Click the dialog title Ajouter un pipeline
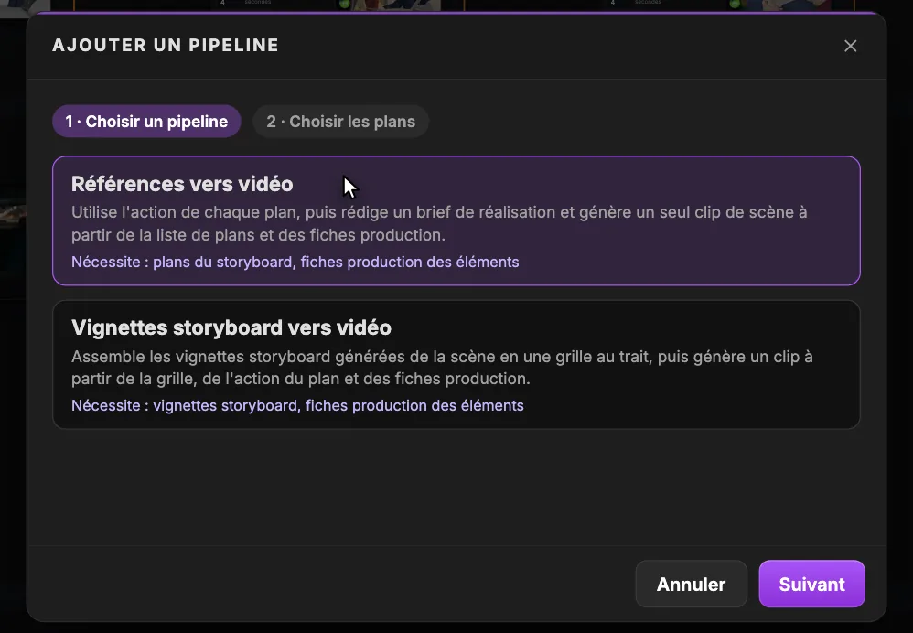 click(x=166, y=46)
